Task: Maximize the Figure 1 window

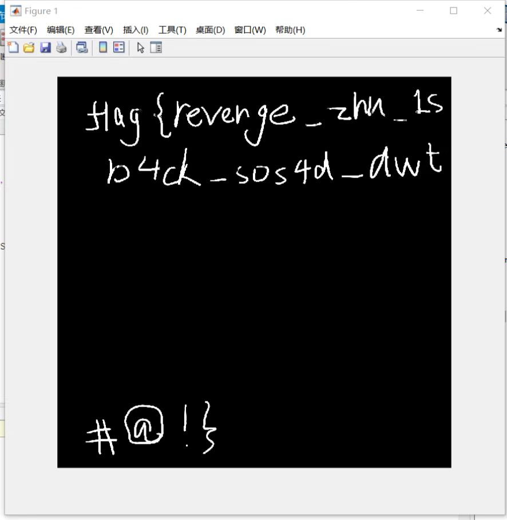Action: 454,11
